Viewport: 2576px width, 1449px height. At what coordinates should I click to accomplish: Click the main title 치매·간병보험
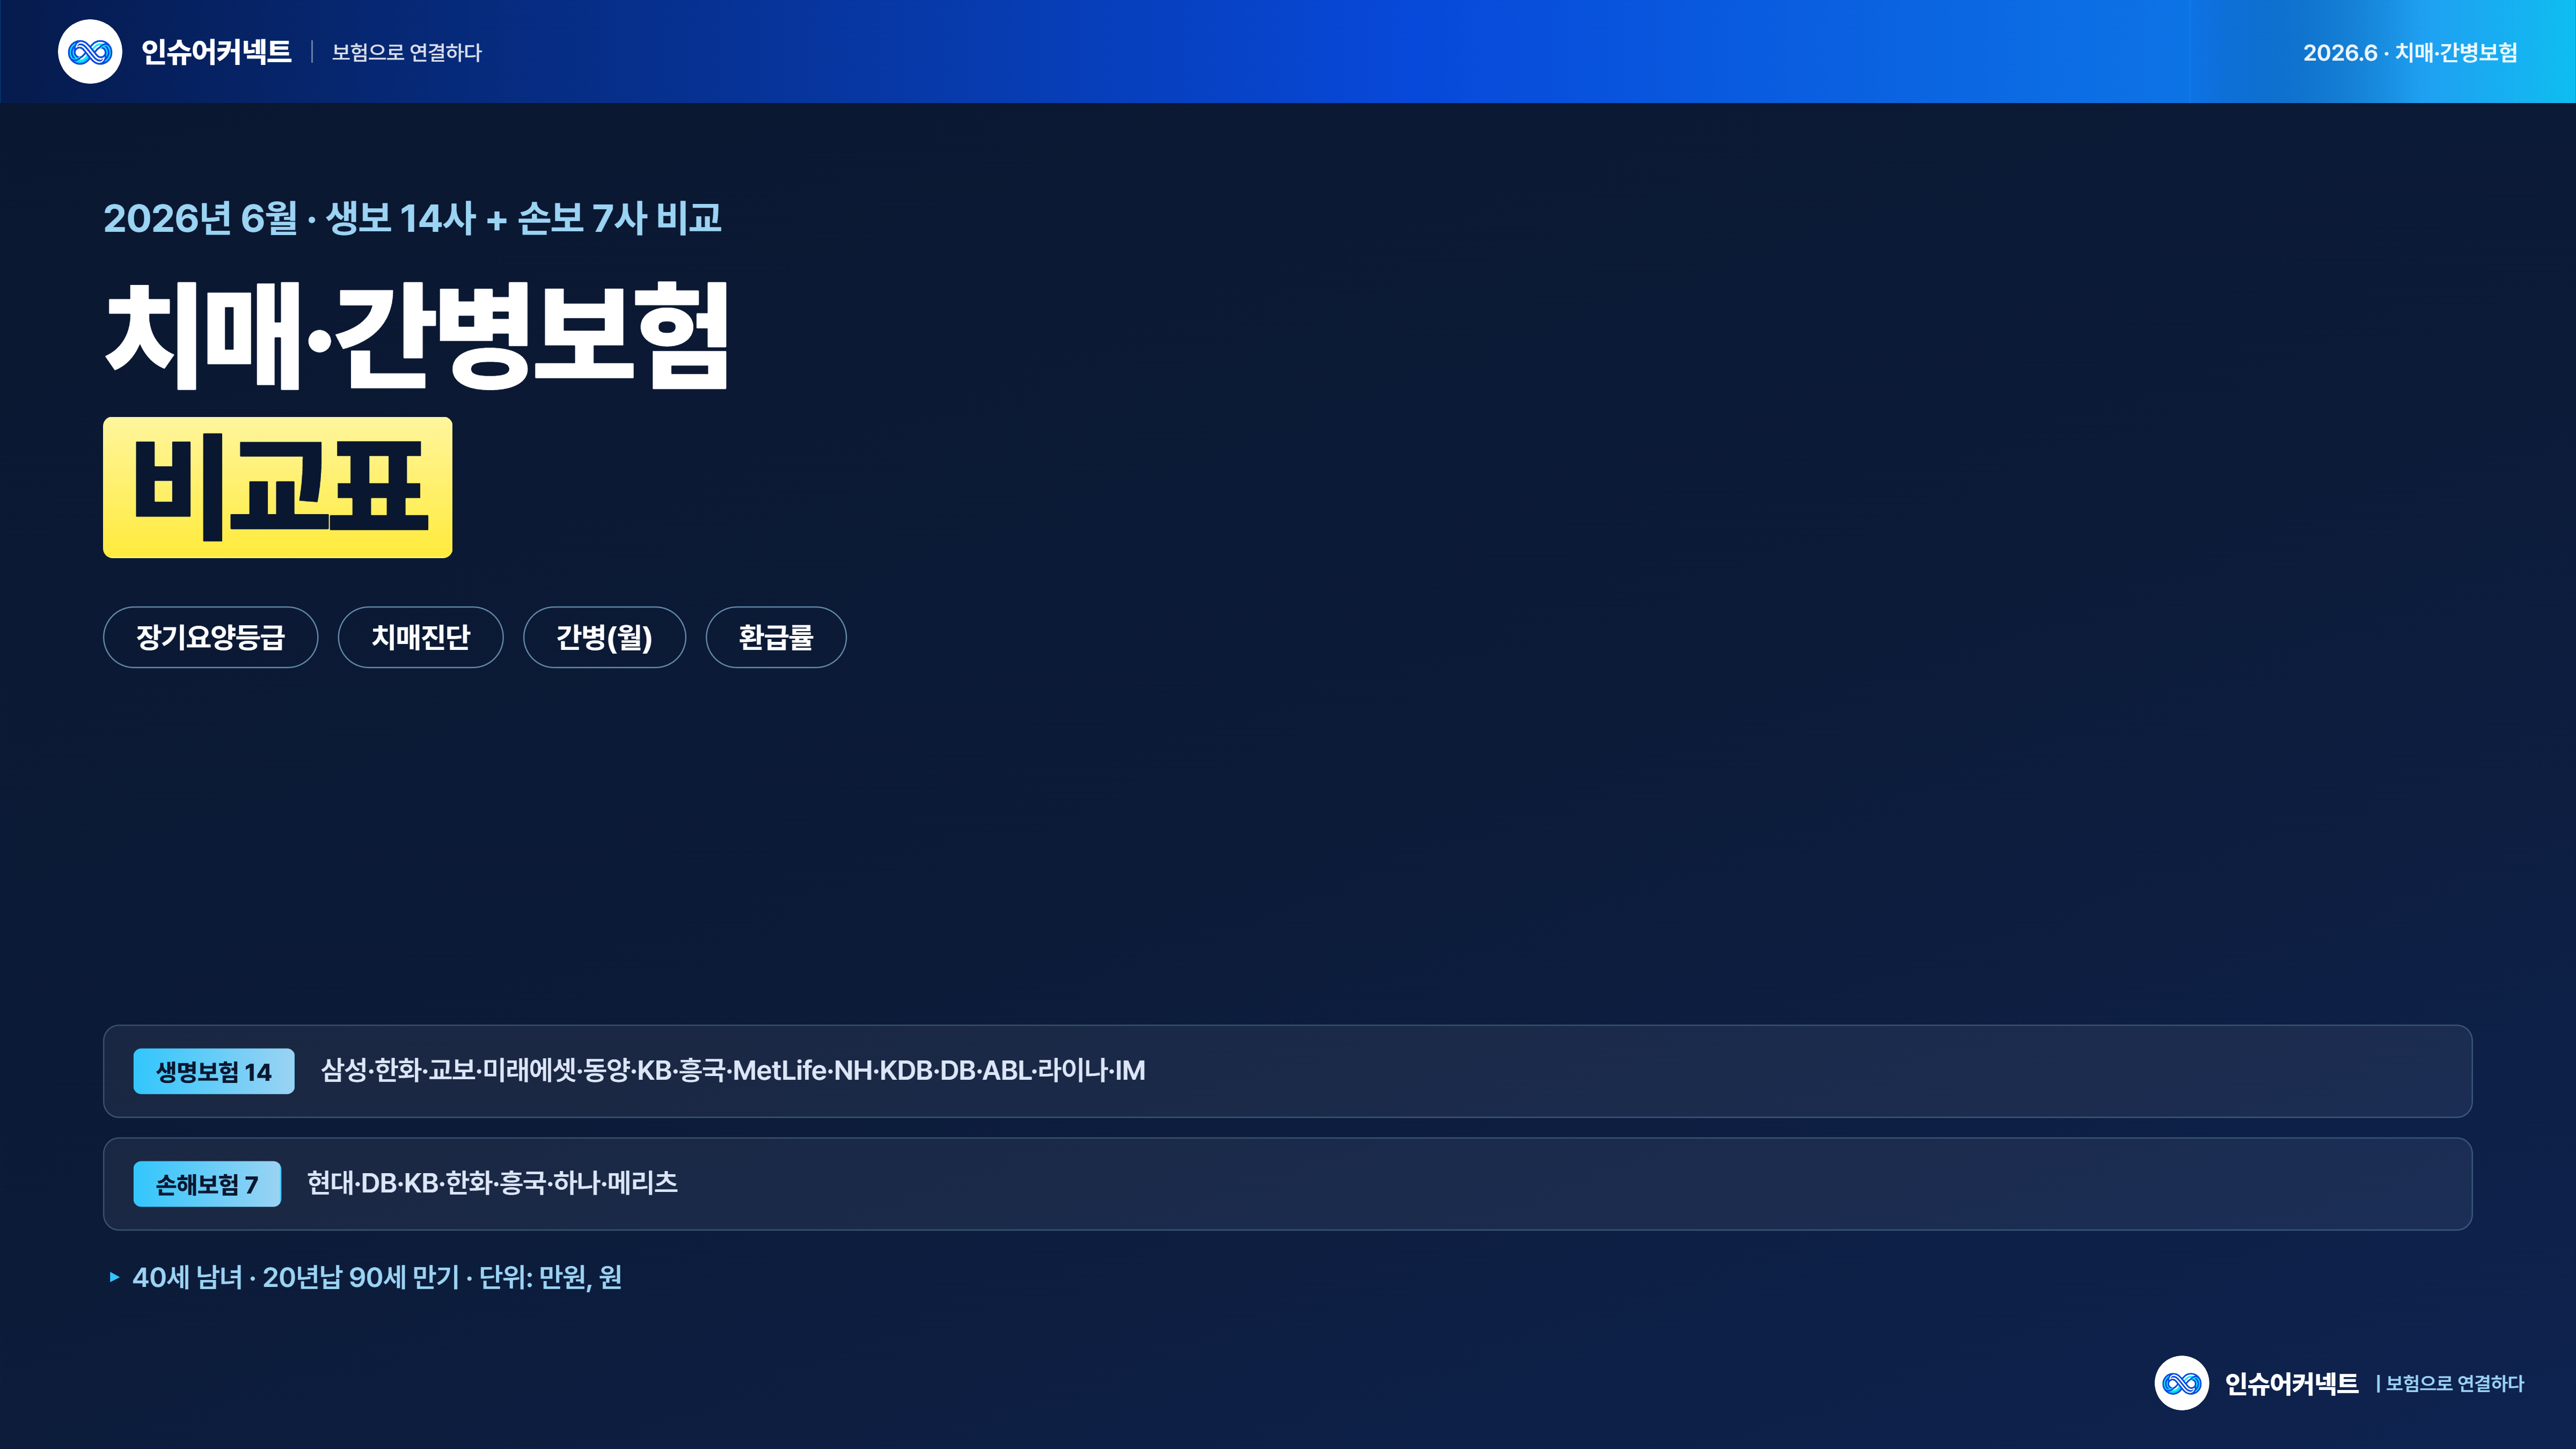pyautogui.click(x=417, y=335)
